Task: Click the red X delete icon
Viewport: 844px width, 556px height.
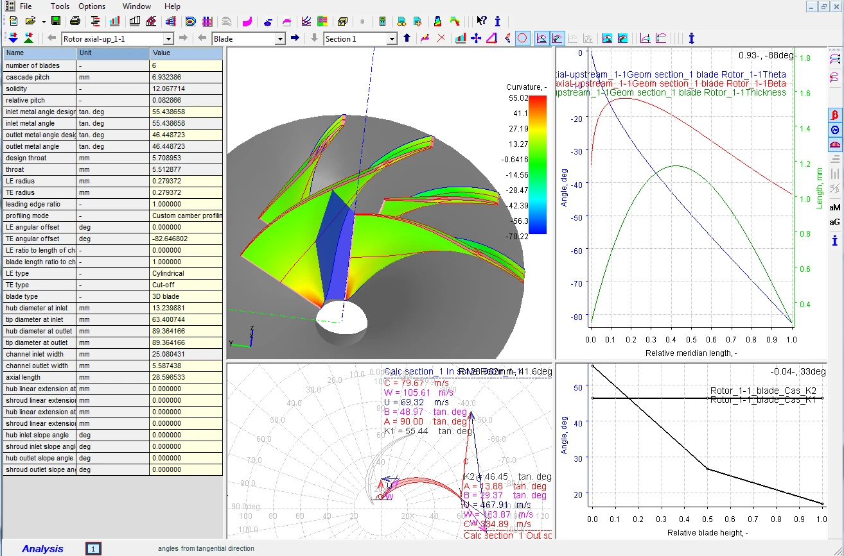Action: pos(441,38)
